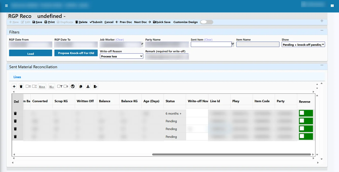339x172 pixels.
Task: Check Reverse for the 6 months + row
Action: click(302, 113)
